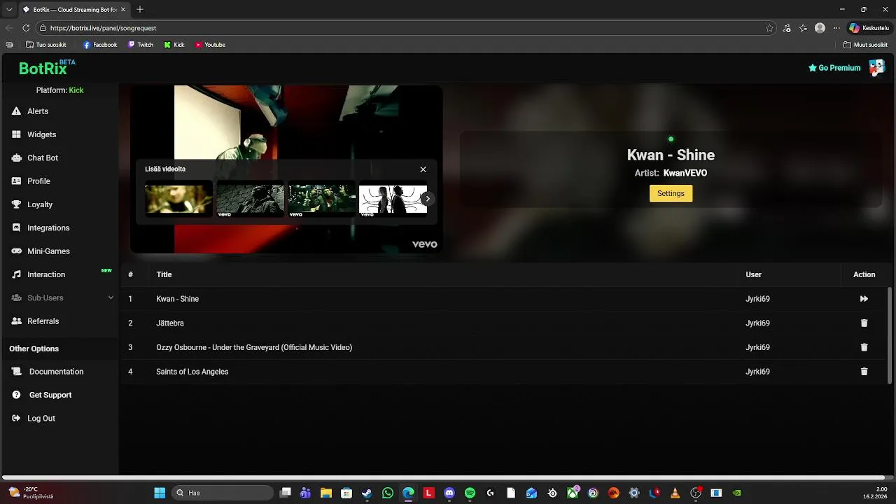
Task: Select the third suggested video thumbnail
Action: tap(322, 200)
